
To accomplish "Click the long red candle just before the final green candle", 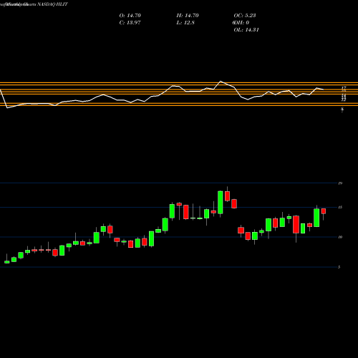I will (x=296, y=224).
